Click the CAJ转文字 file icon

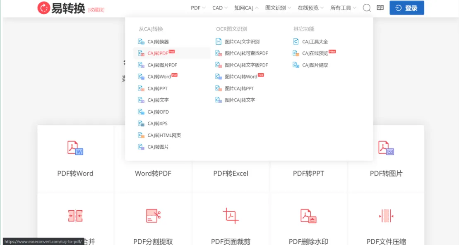pos(141,100)
